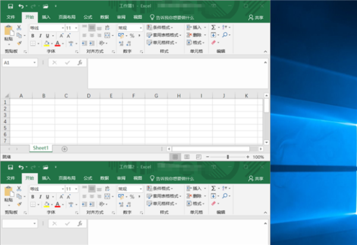Click the zoom slider in 工作簿1 status bar
Image resolution: width=357 pixels, height=245 pixels.
228,157
